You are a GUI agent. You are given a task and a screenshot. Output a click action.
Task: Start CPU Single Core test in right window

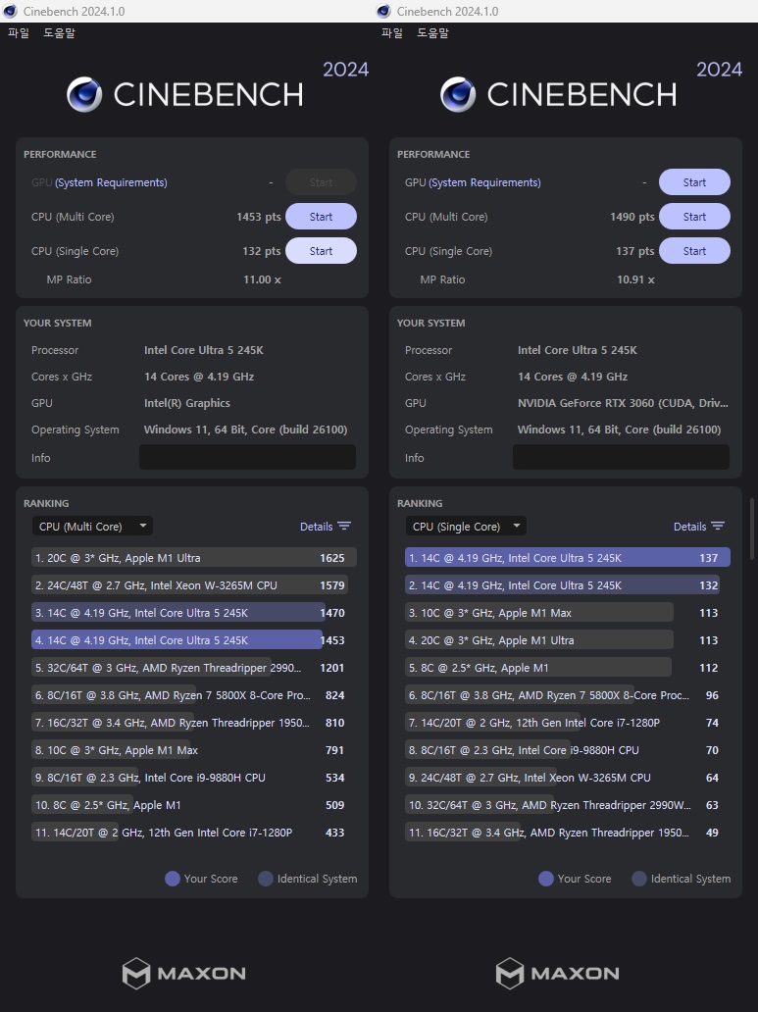pyautogui.click(x=694, y=251)
